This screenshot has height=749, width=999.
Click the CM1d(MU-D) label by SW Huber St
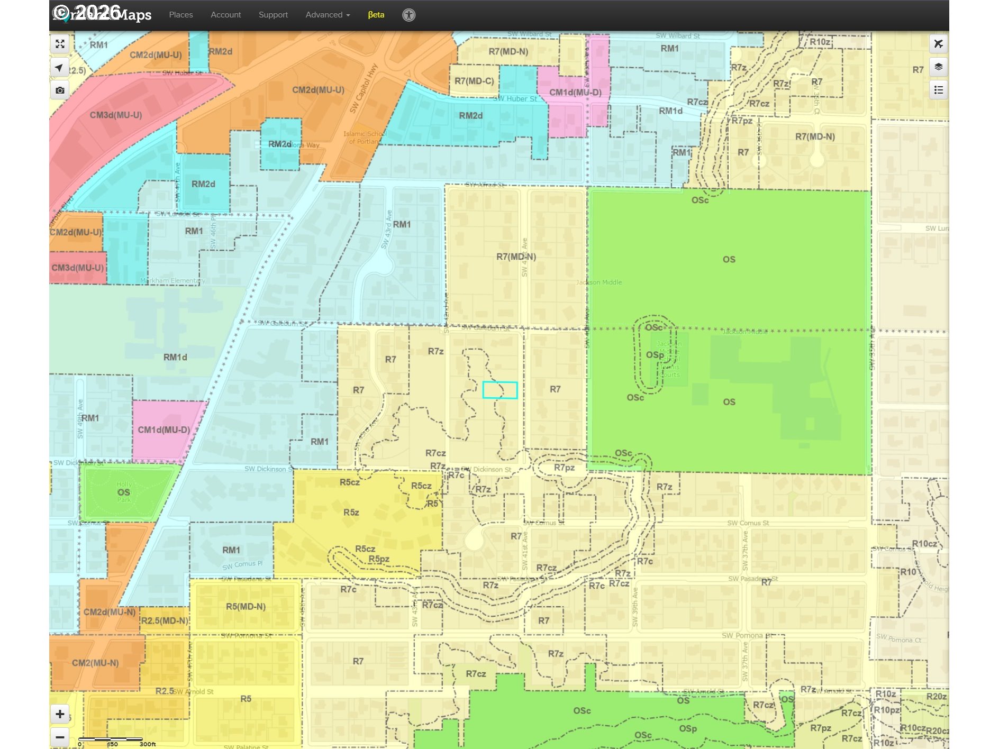click(575, 93)
